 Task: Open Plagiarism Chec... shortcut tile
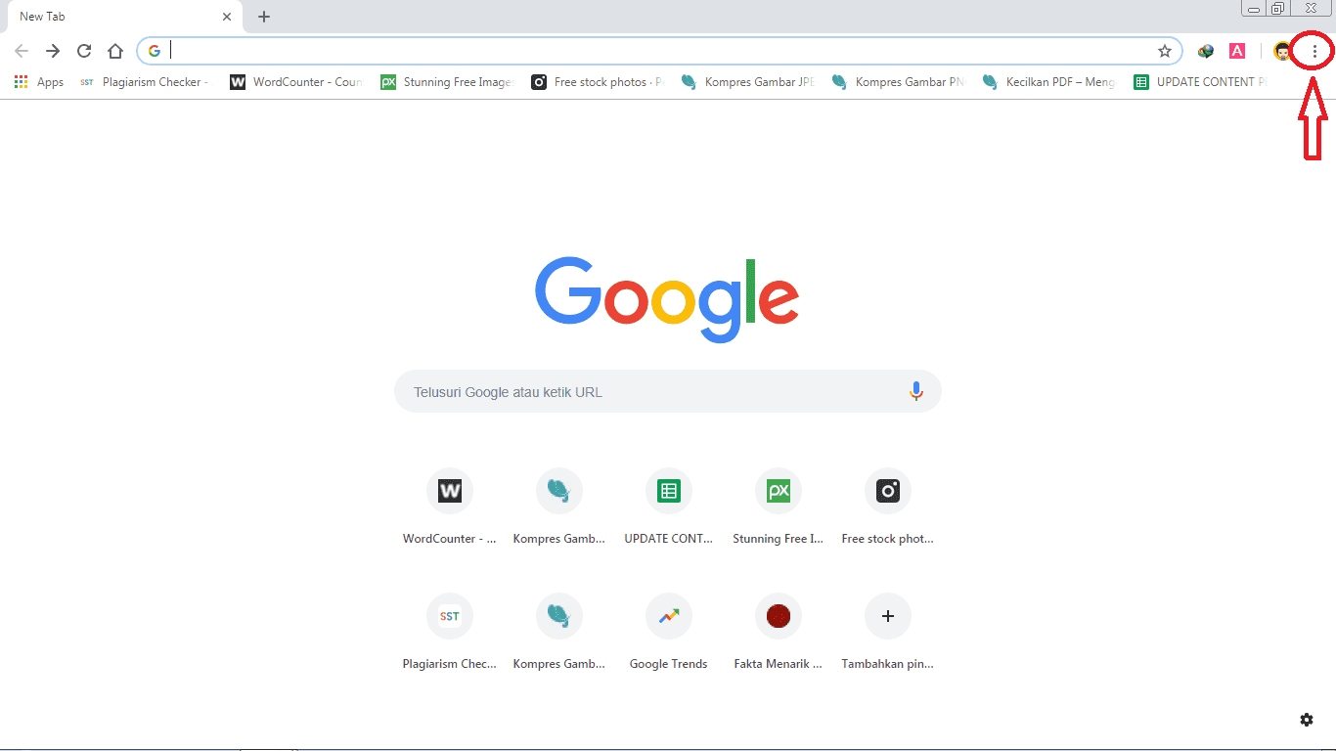tap(450, 633)
